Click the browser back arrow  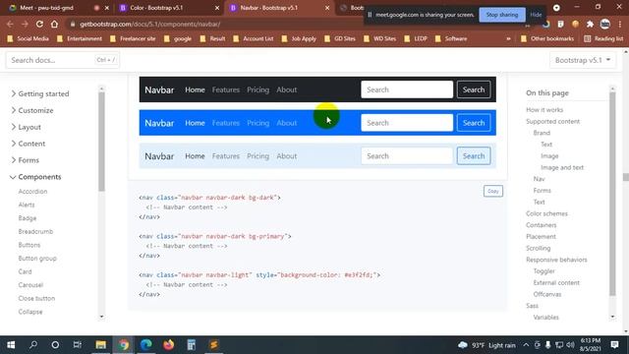10,24
